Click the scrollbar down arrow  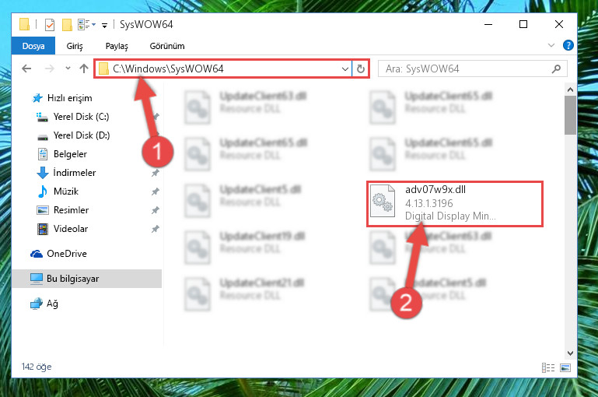(570, 353)
